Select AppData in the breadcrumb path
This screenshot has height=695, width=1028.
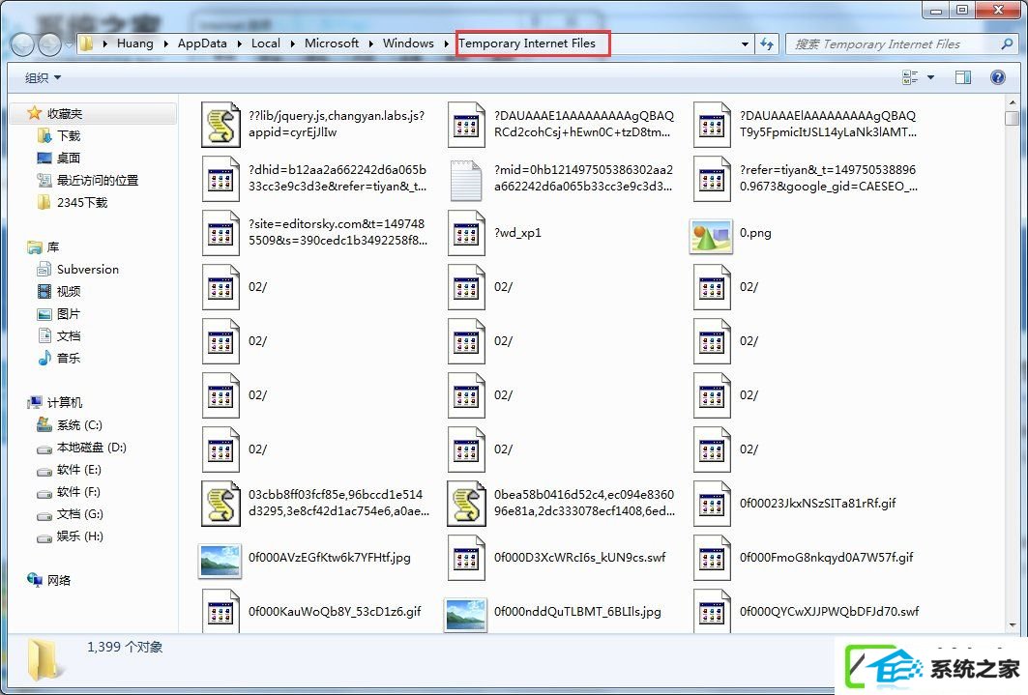coord(202,43)
